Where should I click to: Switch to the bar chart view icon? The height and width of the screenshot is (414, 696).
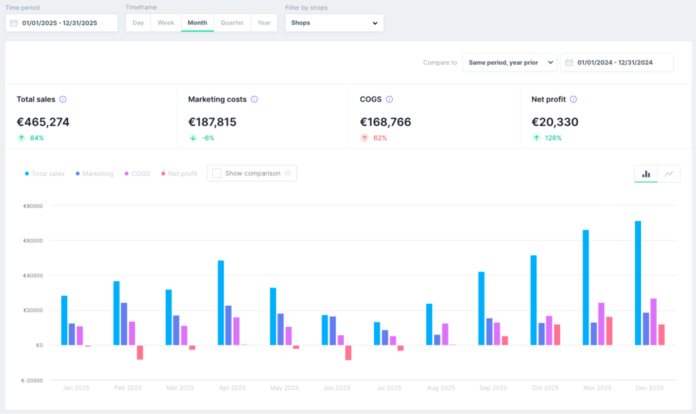[x=646, y=174]
